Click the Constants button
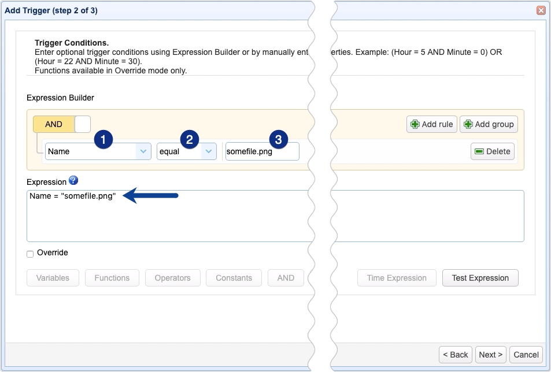Viewport: 551px width, 372px height. 234,278
